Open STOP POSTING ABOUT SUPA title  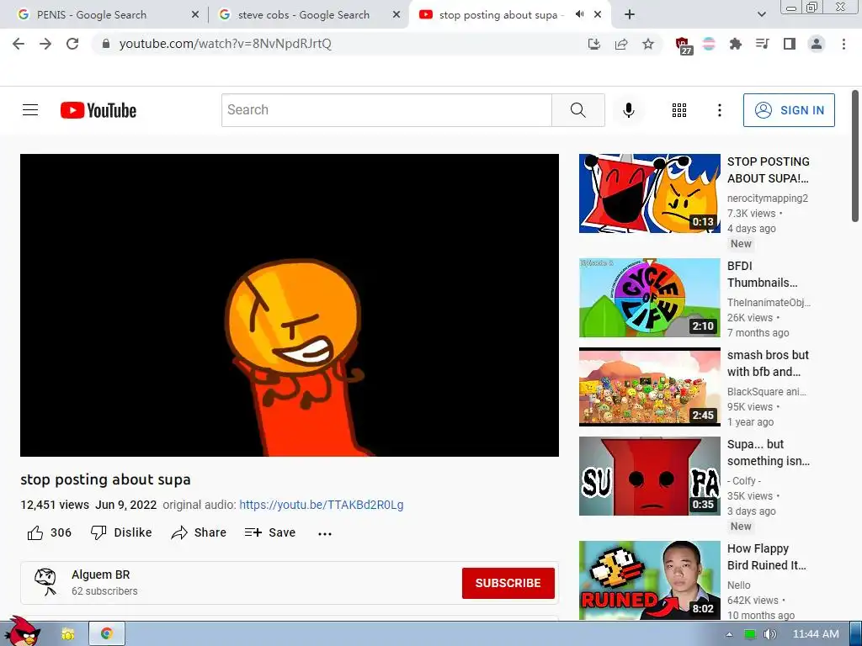pos(768,170)
